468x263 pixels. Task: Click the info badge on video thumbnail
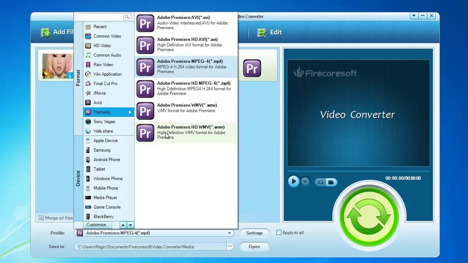(70, 75)
